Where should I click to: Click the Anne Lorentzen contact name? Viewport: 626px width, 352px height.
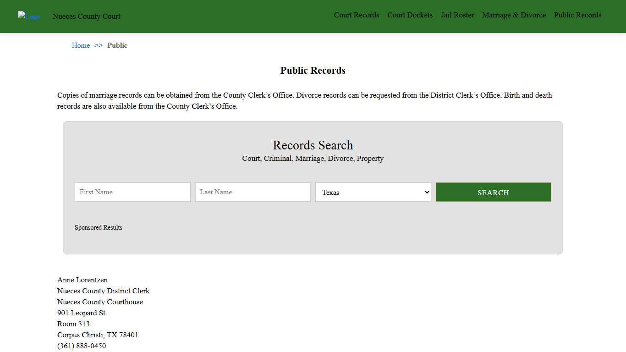82,280
